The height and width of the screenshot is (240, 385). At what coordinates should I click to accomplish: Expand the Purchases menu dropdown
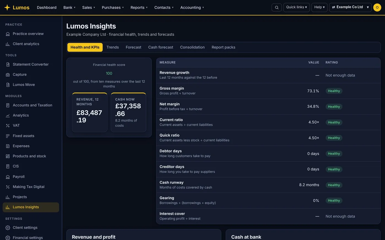[113, 7]
